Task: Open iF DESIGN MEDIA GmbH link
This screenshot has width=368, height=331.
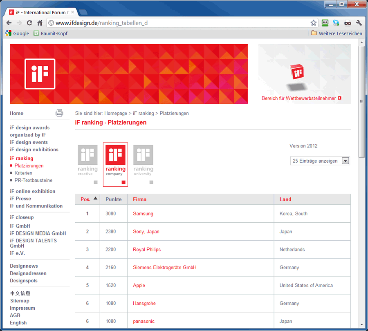Action: pos(38,233)
